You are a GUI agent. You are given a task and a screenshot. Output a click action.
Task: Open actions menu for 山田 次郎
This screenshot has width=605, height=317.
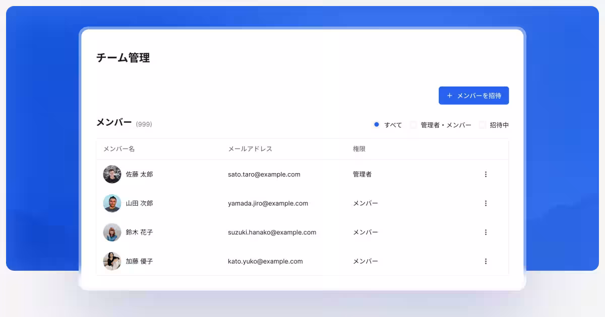(486, 203)
